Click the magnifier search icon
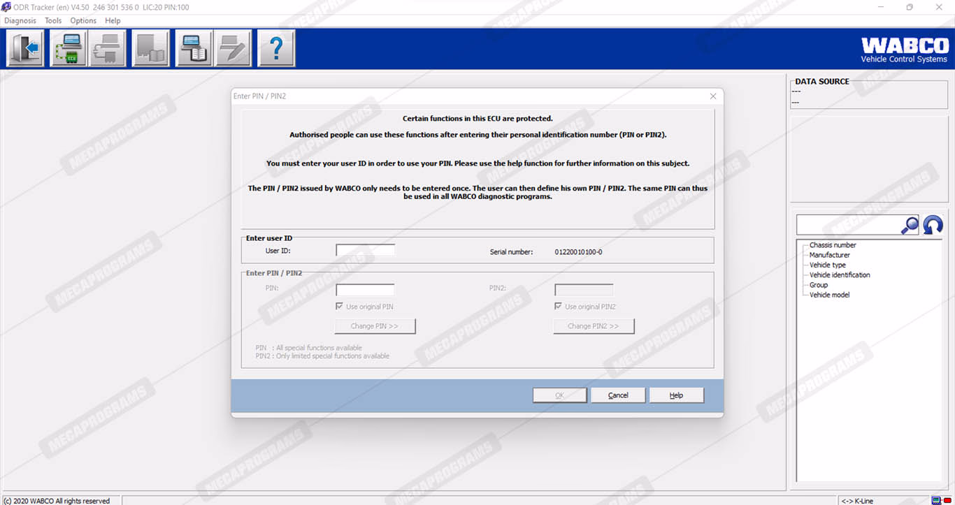 coord(909,225)
